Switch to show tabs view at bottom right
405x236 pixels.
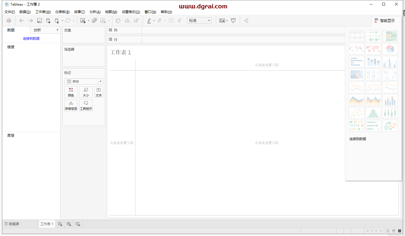[399, 231]
